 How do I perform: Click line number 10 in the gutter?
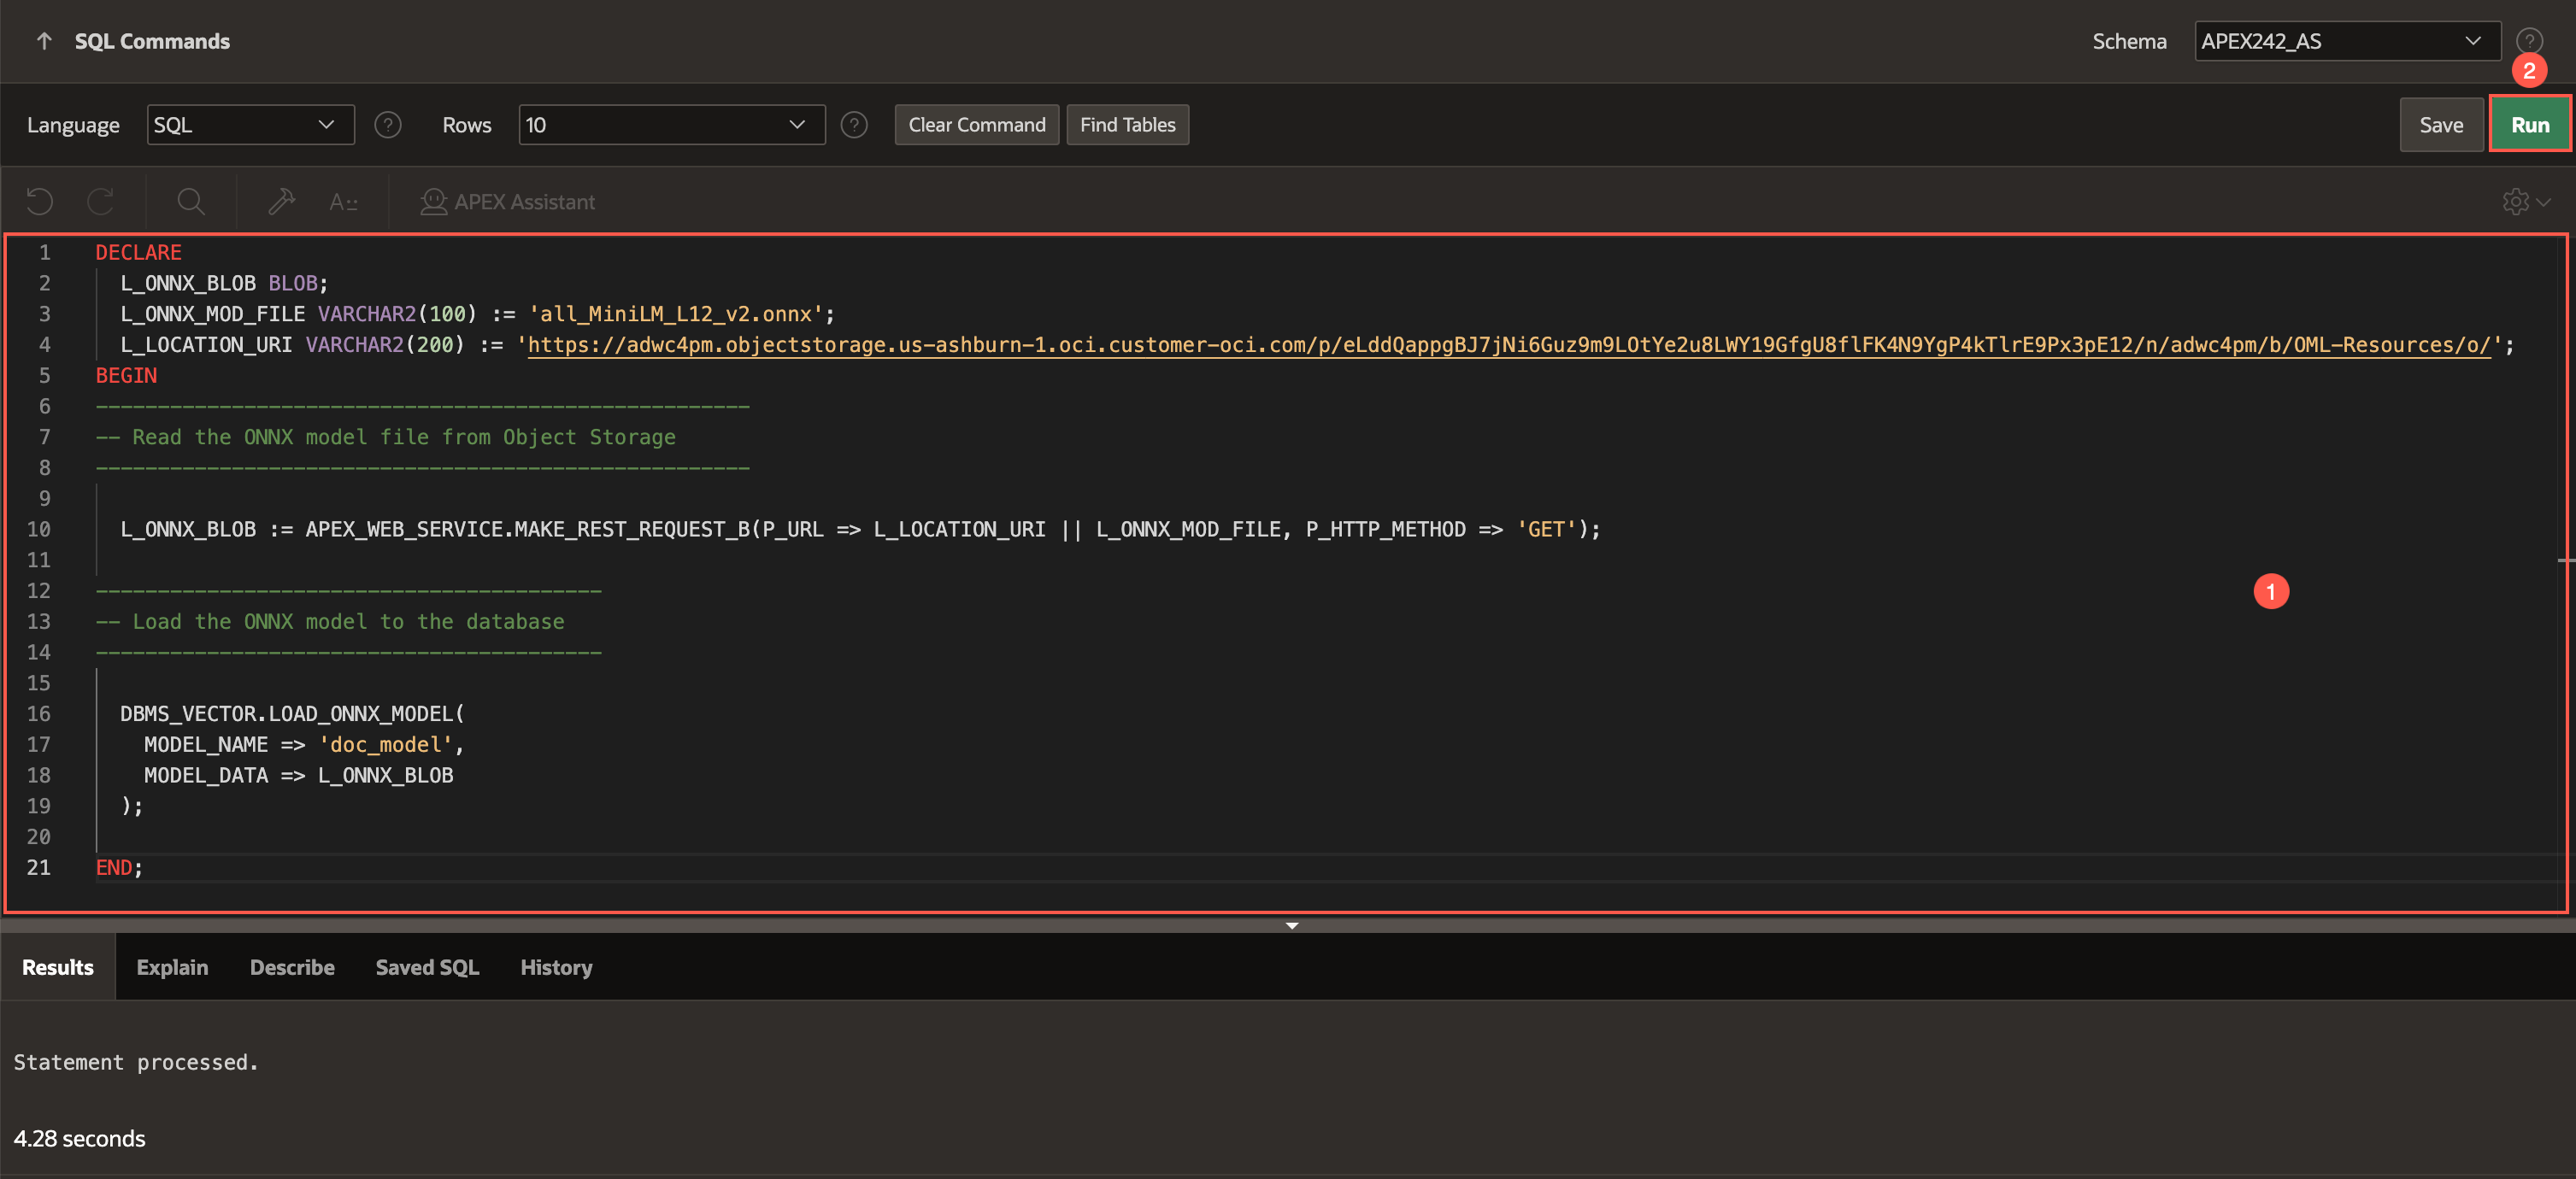(39, 529)
